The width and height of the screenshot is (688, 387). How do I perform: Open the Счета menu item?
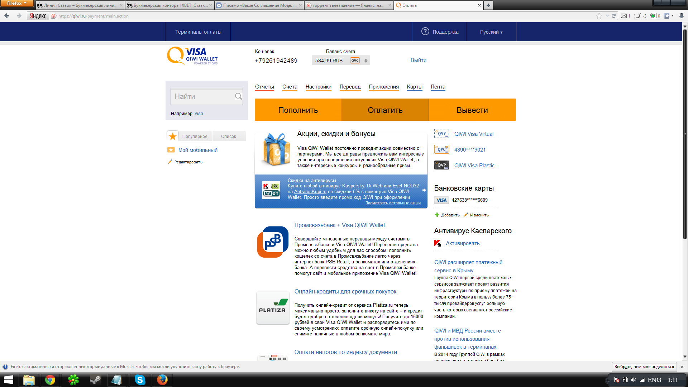pyautogui.click(x=290, y=87)
